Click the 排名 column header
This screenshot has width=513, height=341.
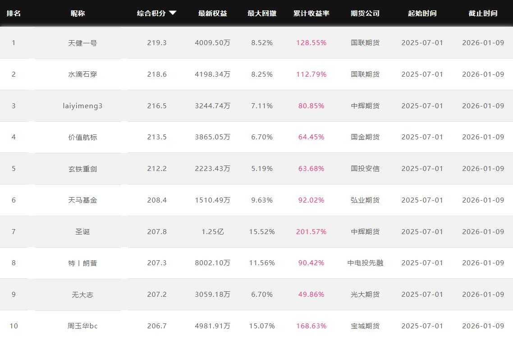tap(14, 13)
